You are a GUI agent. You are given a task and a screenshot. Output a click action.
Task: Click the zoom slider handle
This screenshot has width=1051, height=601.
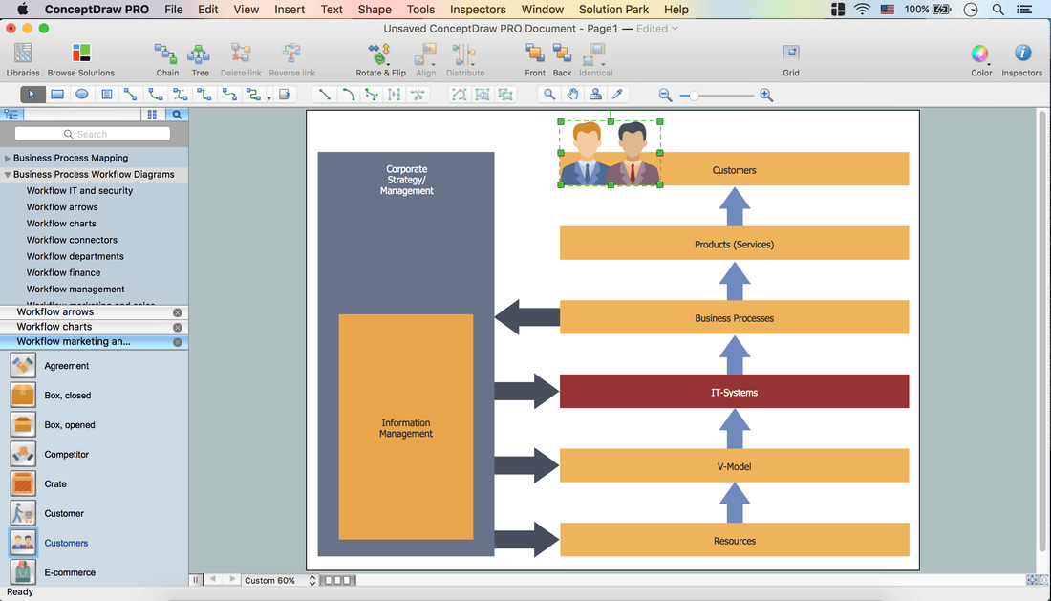[695, 96]
